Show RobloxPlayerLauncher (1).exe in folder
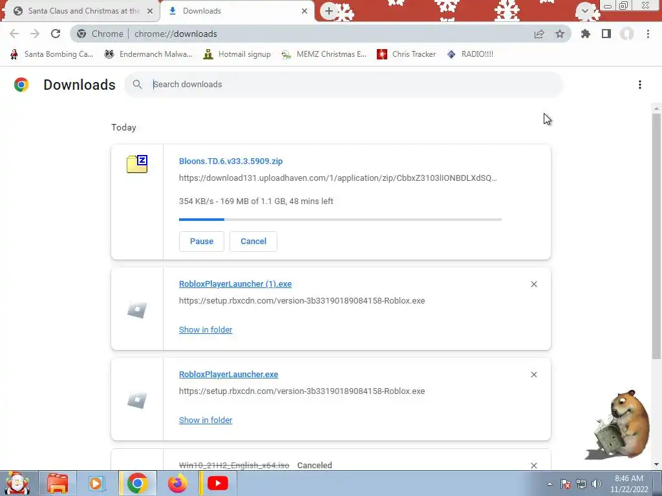Screen dimensions: 662x496 click(206, 330)
